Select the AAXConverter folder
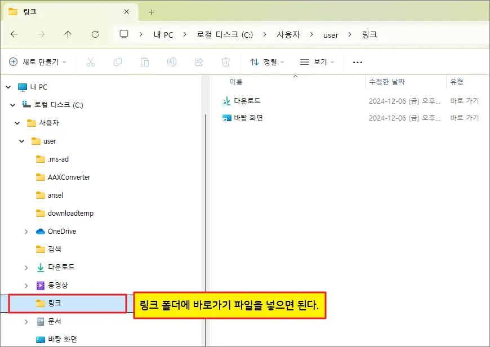The height and width of the screenshot is (347, 490). 63,177
